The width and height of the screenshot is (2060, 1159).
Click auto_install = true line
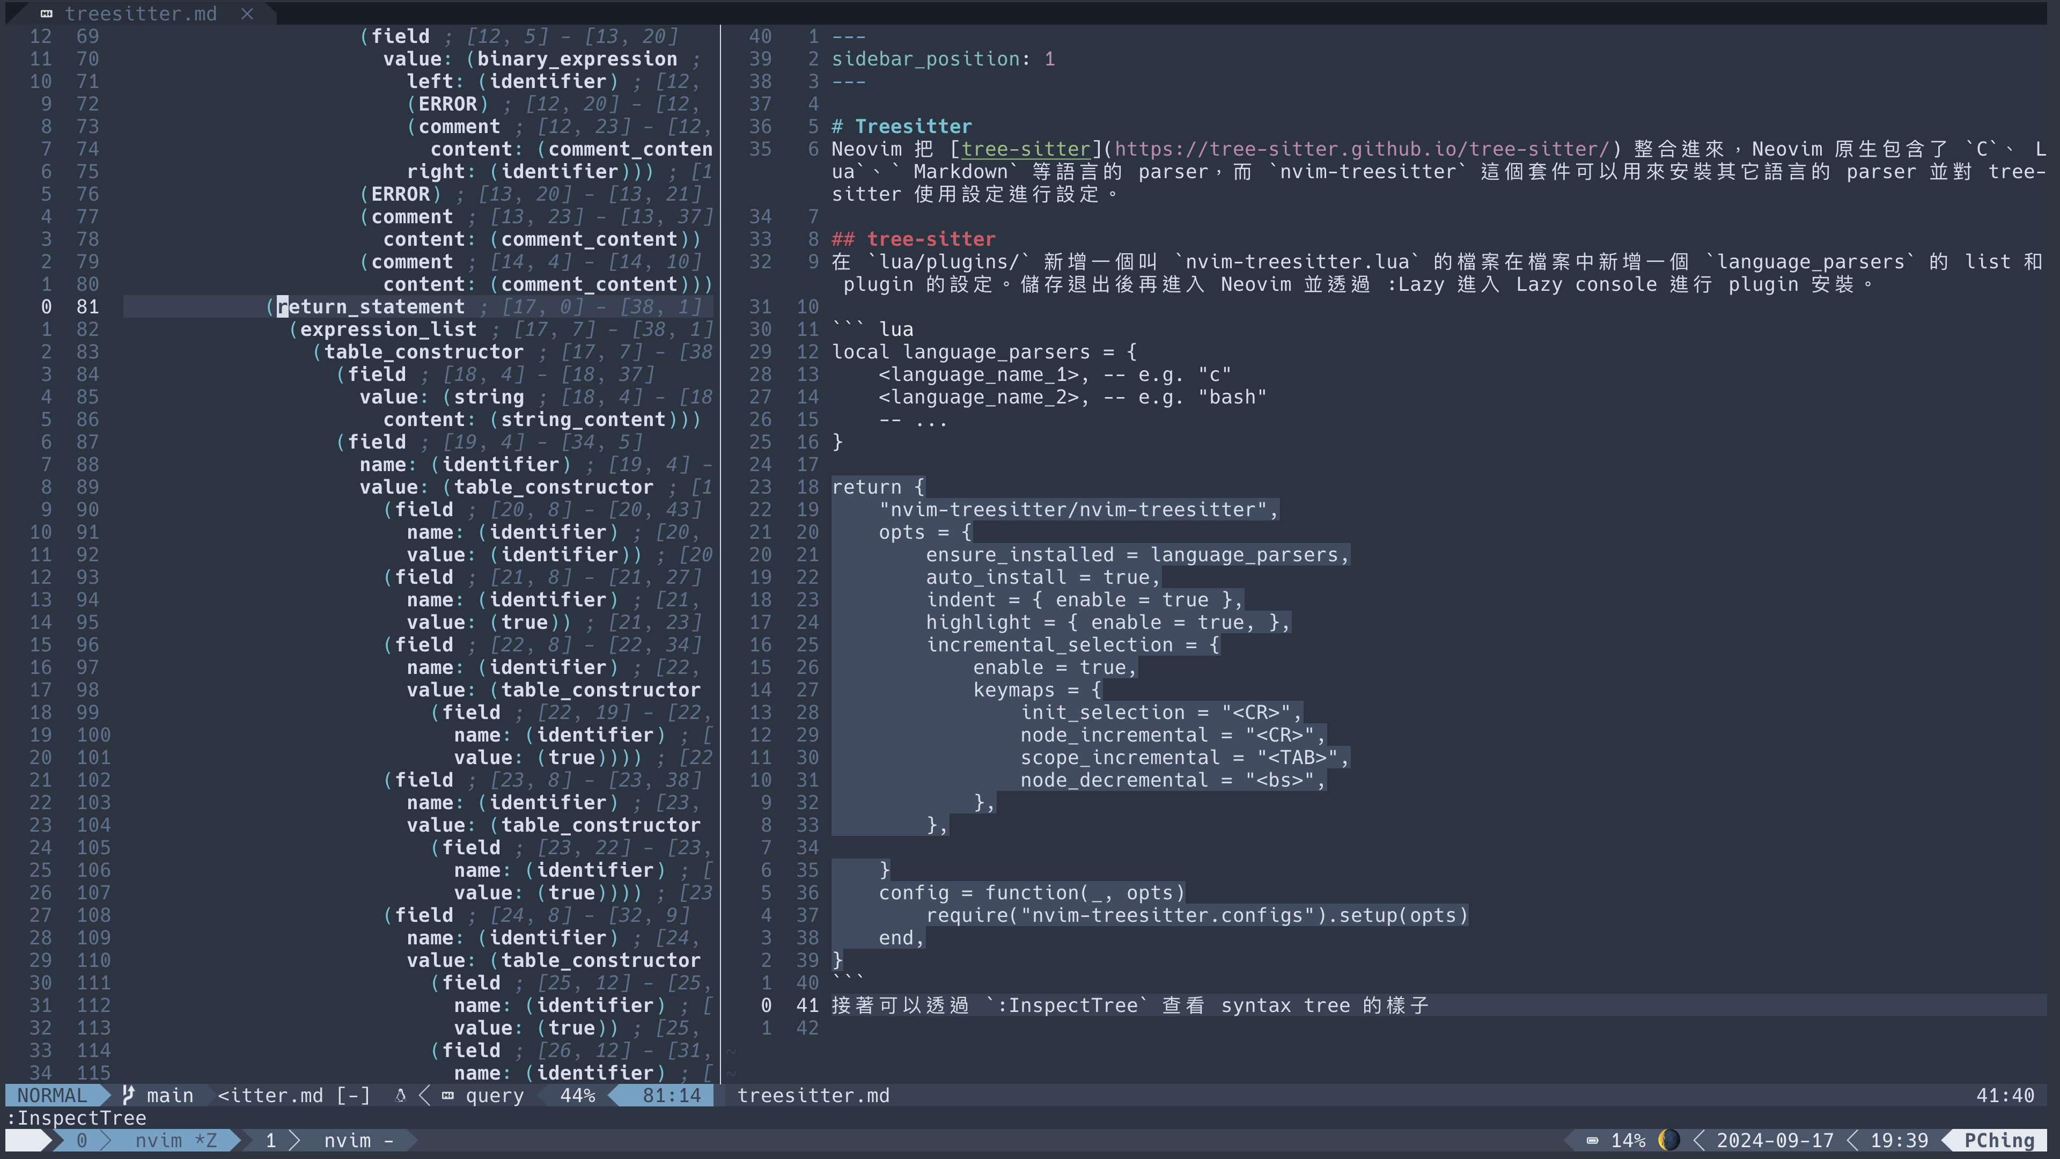pyautogui.click(x=1043, y=577)
